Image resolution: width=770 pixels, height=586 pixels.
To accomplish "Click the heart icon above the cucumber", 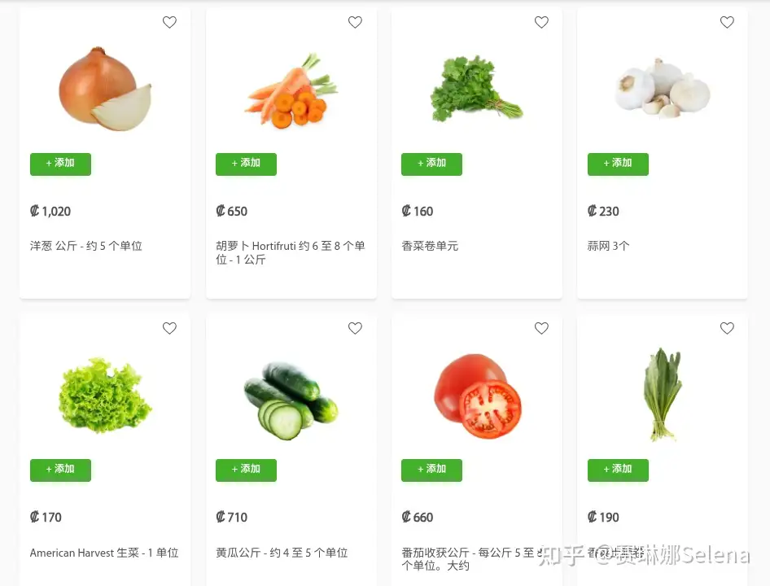I will [355, 329].
